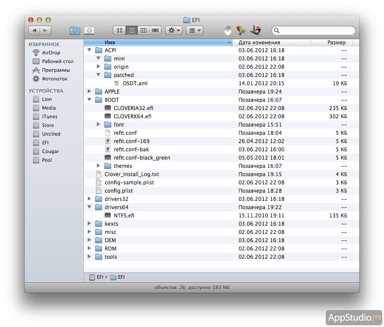Select the refit.conf file icon

(x=107, y=133)
